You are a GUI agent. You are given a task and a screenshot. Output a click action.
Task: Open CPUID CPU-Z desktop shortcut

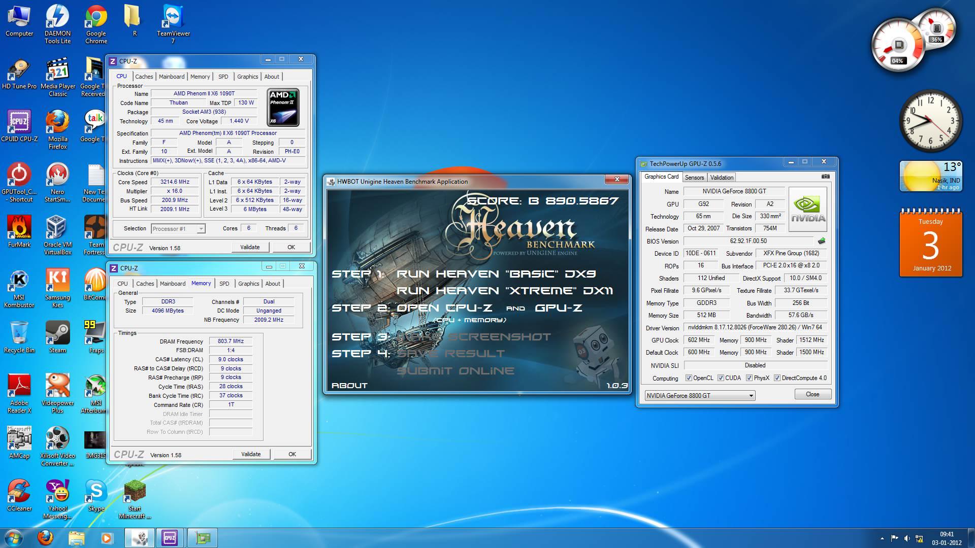pyautogui.click(x=19, y=126)
